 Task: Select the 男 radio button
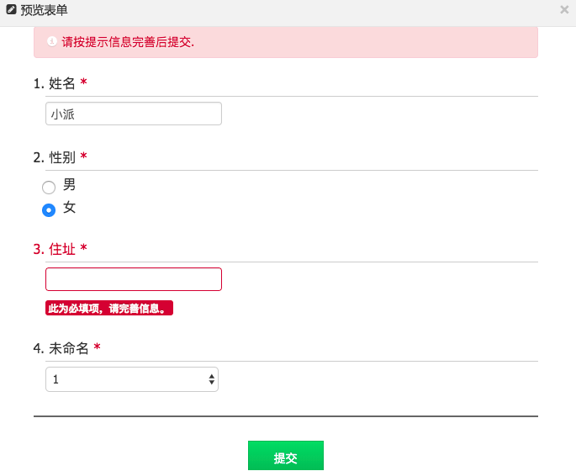coord(49,187)
